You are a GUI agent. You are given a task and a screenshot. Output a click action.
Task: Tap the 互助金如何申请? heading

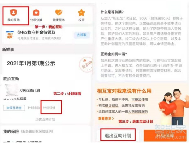(x=114, y=54)
